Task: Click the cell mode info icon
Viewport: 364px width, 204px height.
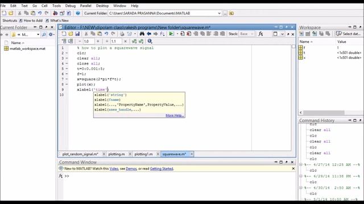Action: coord(150,41)
